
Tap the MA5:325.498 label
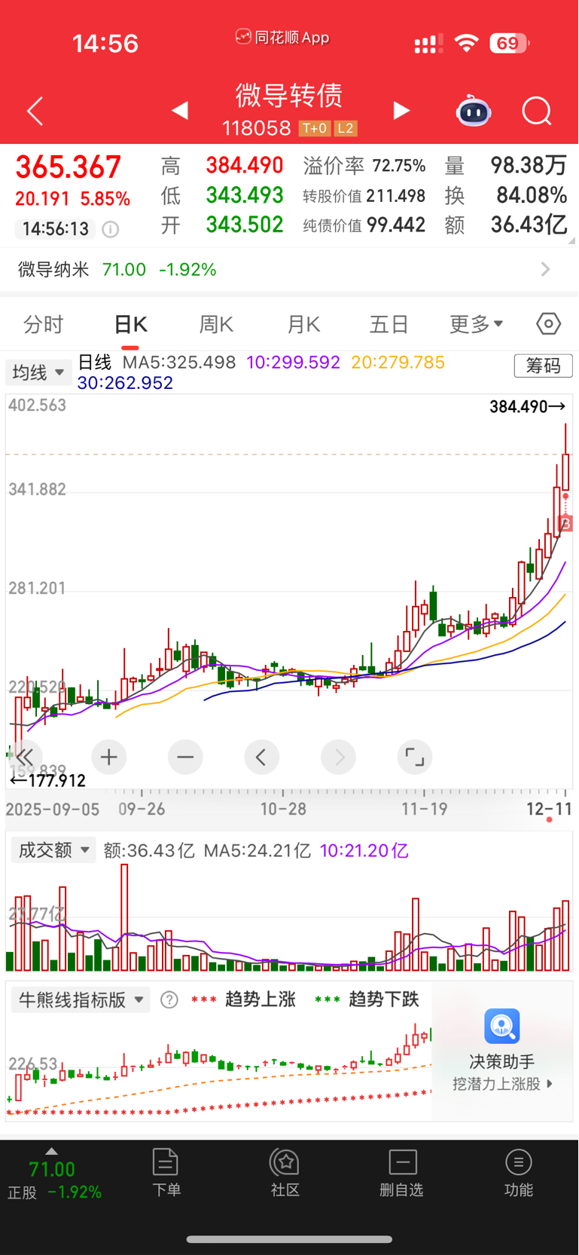179,363
